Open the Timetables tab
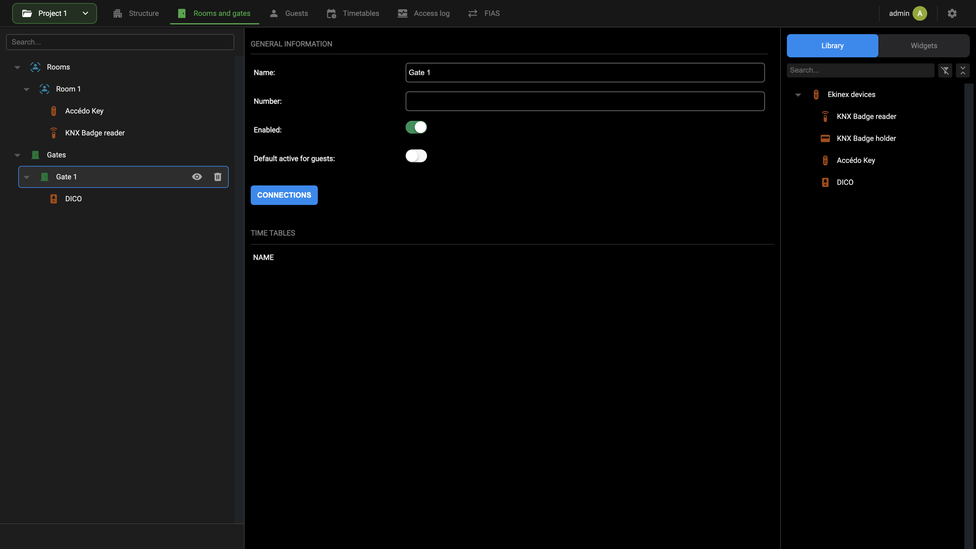The height and width of the screenshot is (549, 976). pos(353,13)
